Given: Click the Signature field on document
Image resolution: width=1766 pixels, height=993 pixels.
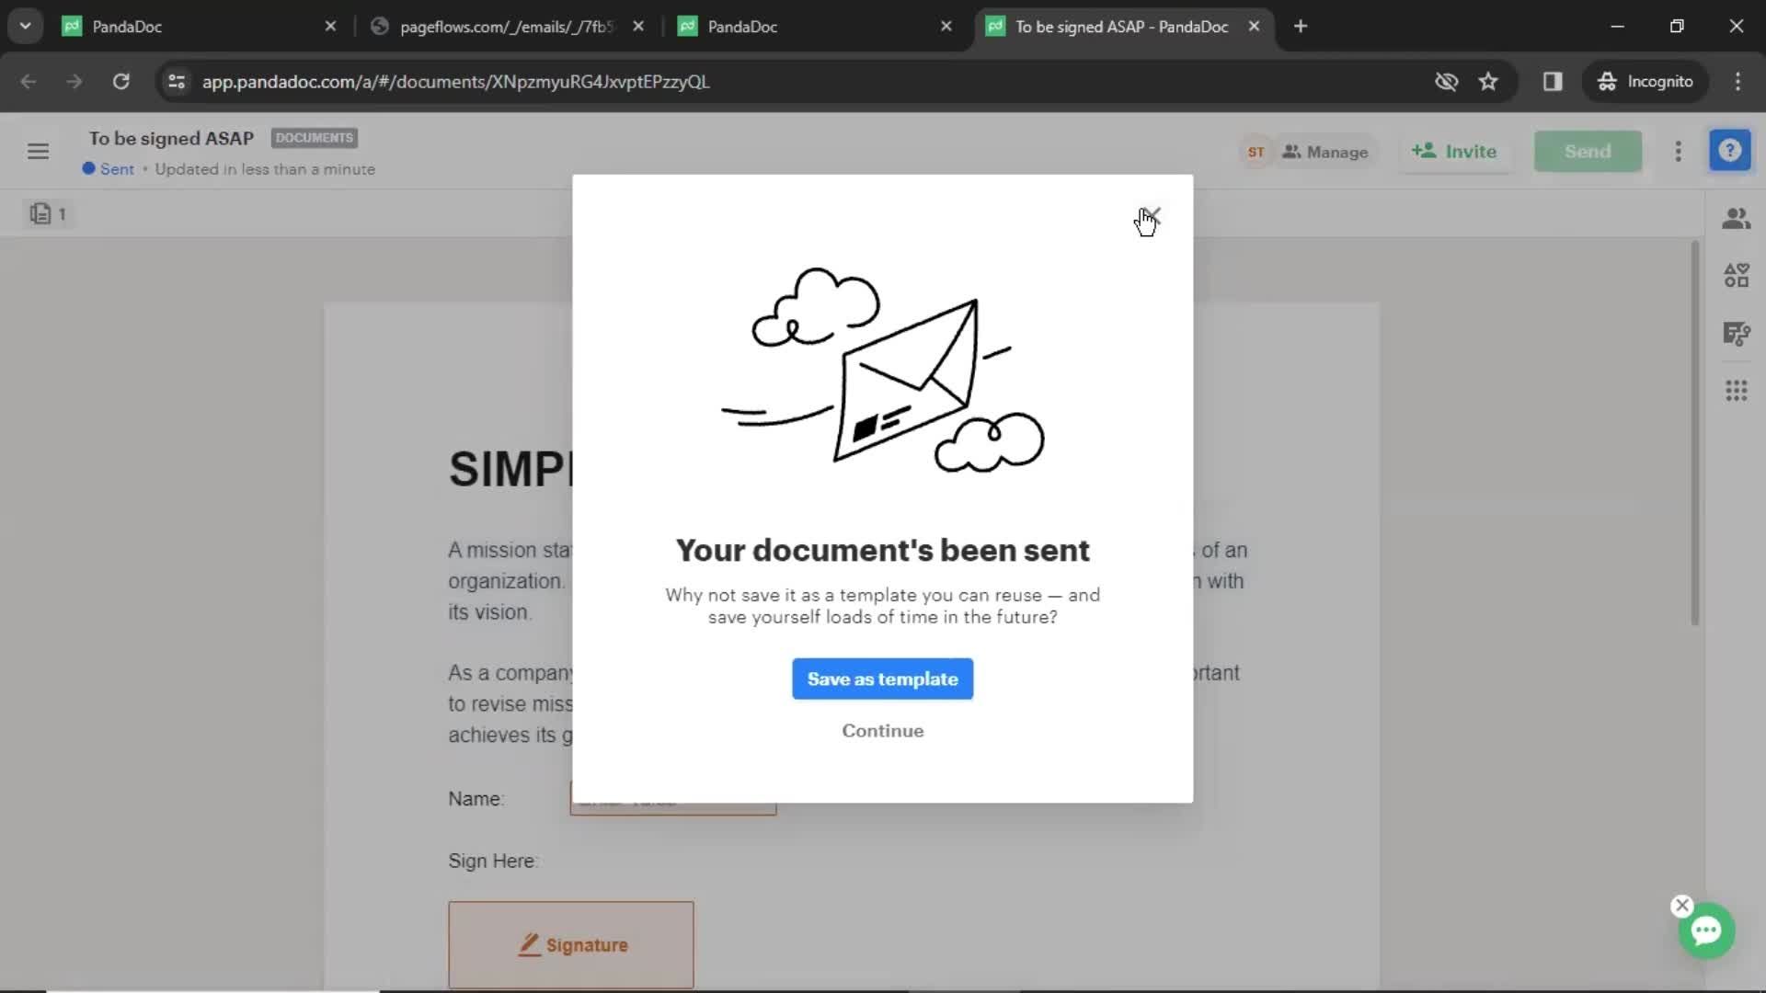Looking at the screenshot, I should point(570,944).
